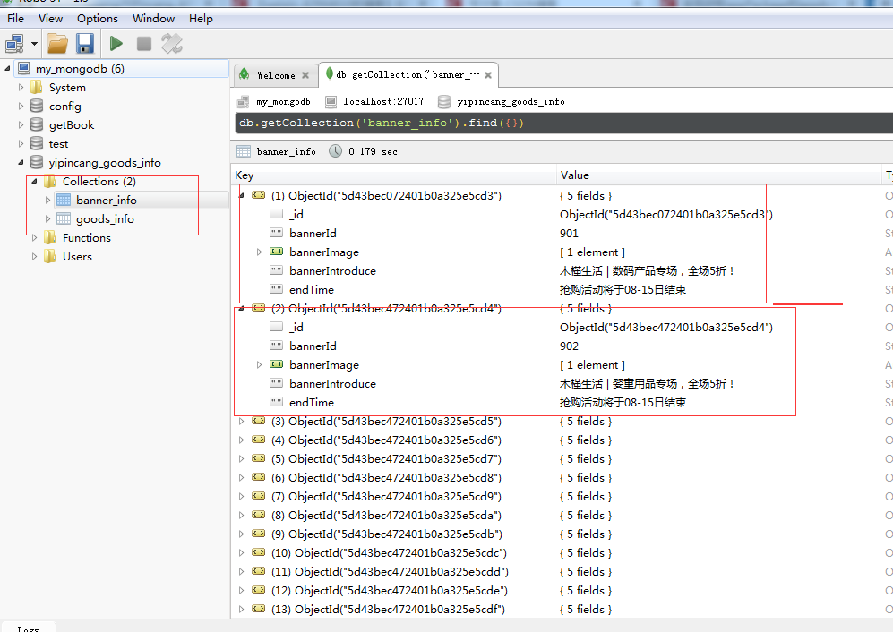Switch to the Welcome tab

point(276,75)
